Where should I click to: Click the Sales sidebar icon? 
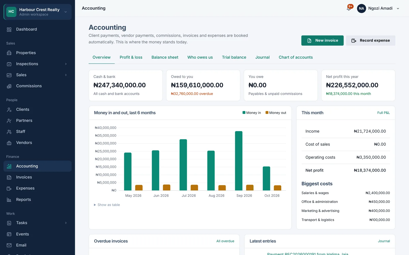pyautogui.click(x=9, y=75)
